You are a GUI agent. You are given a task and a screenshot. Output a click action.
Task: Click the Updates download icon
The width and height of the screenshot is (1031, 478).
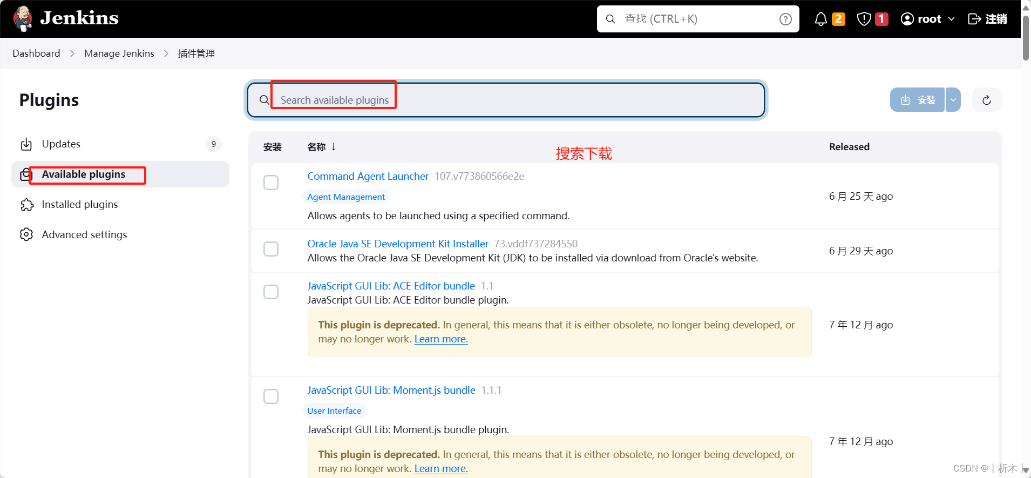click(26, 144)
